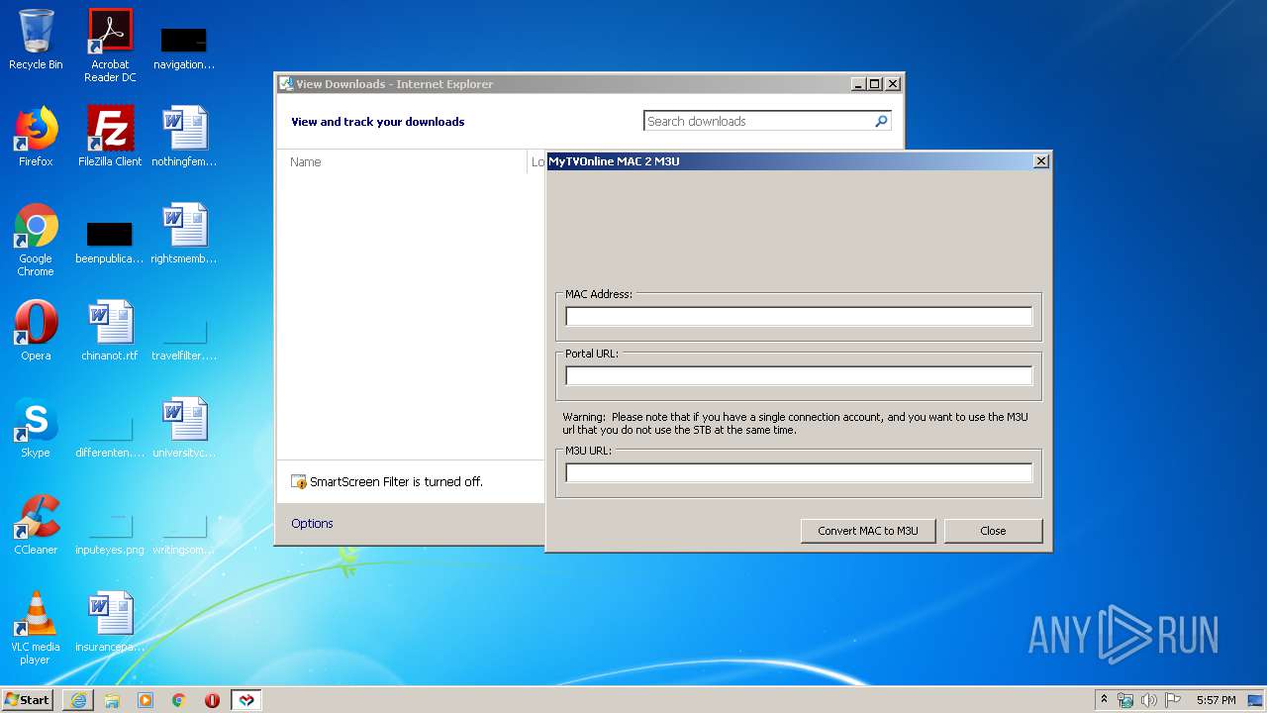
Task: Click the Convert MAC to M3U button
Action: coord(868,531)
